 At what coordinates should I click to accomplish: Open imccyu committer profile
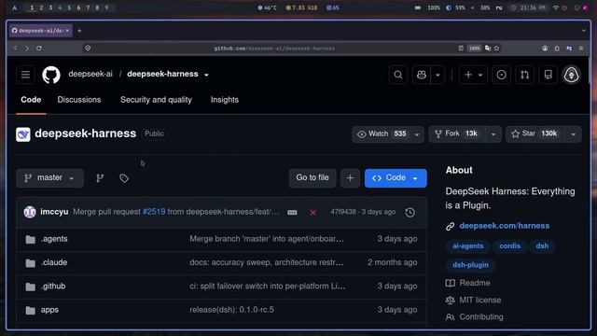click(x=54, y=212)
